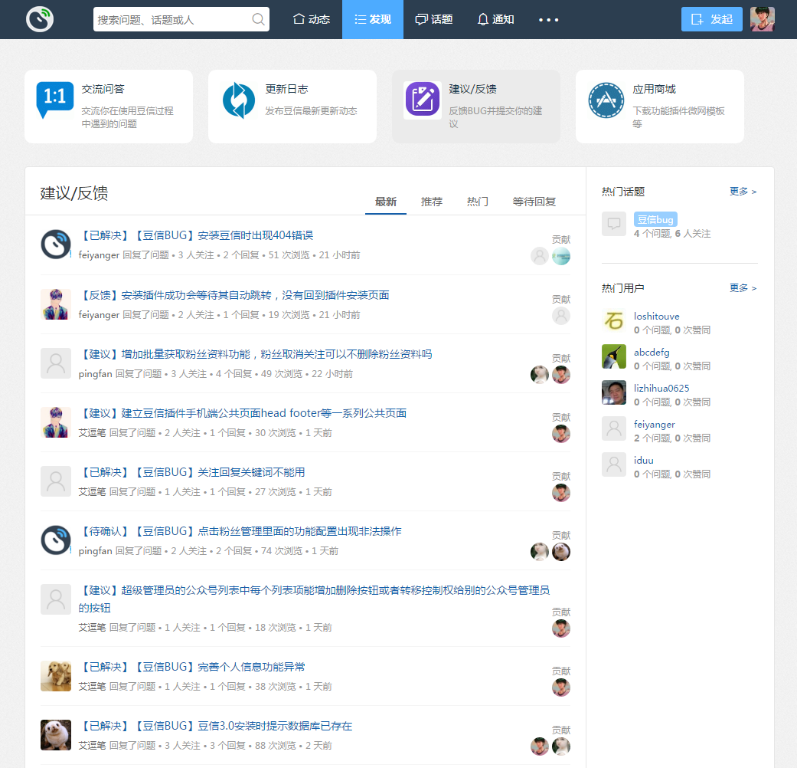
Task: Click dog avatar of 完善个人信息 post
Action: click(55, 676)
